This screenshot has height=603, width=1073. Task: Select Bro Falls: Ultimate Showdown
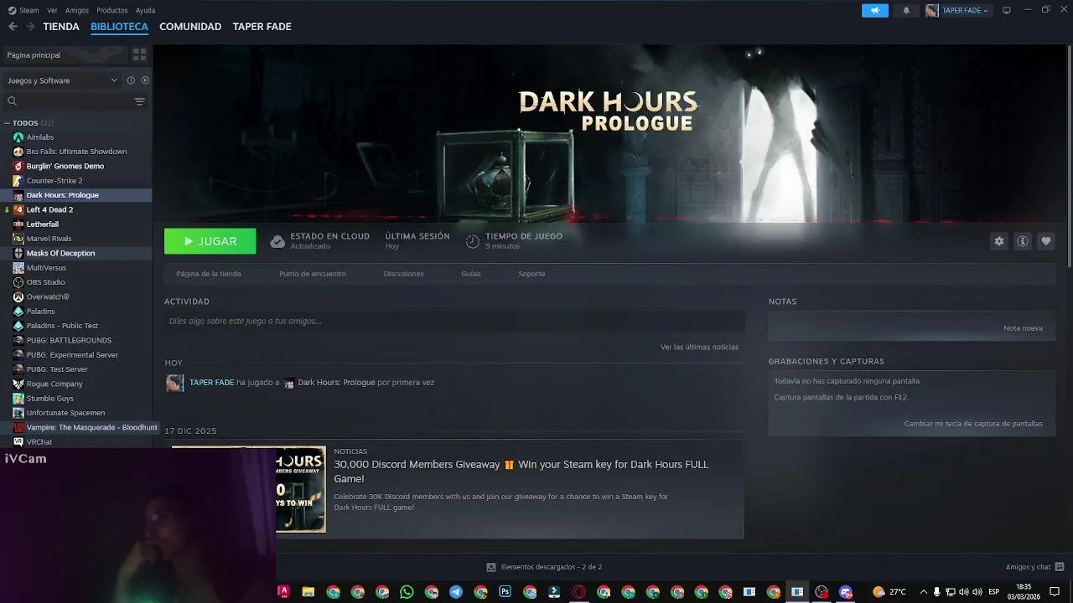pyautogui.click(x=75, y=152)
